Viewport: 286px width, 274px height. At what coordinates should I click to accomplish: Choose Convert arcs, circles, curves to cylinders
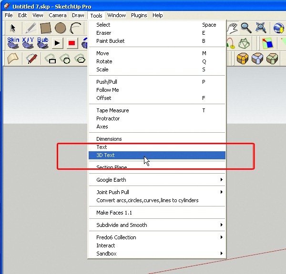(x=157, y=200)
